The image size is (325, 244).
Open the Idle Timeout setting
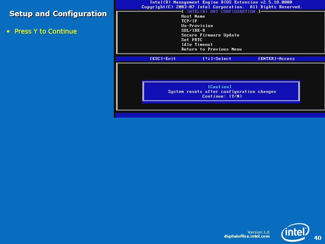point(197,44)
